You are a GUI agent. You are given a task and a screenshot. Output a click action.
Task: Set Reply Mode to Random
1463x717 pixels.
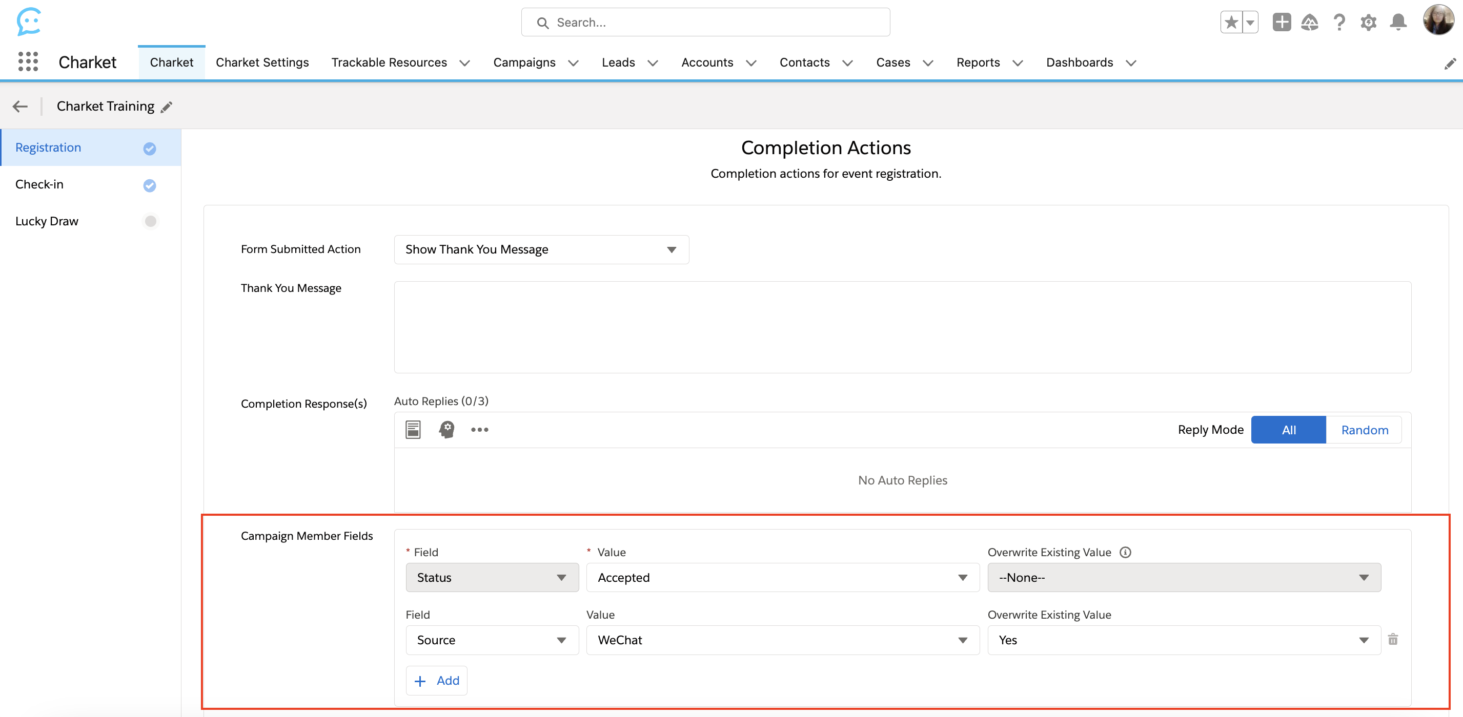click(1364, 429)
